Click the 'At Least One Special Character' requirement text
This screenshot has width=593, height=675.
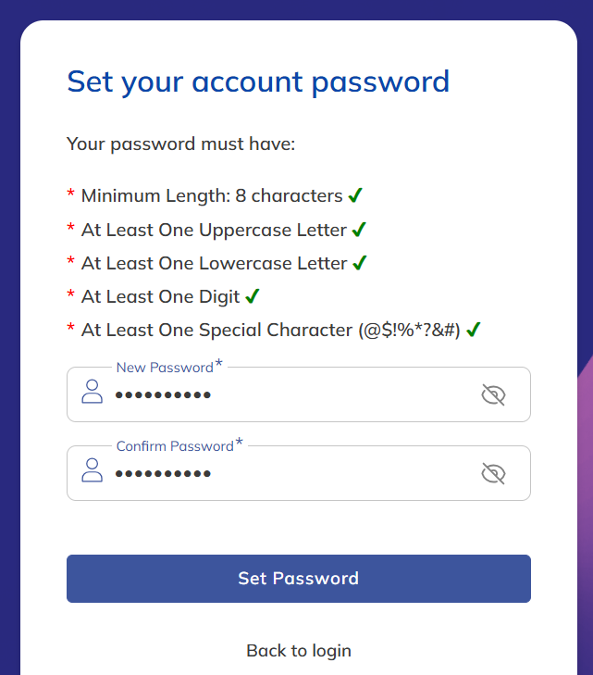coord(270,330)
